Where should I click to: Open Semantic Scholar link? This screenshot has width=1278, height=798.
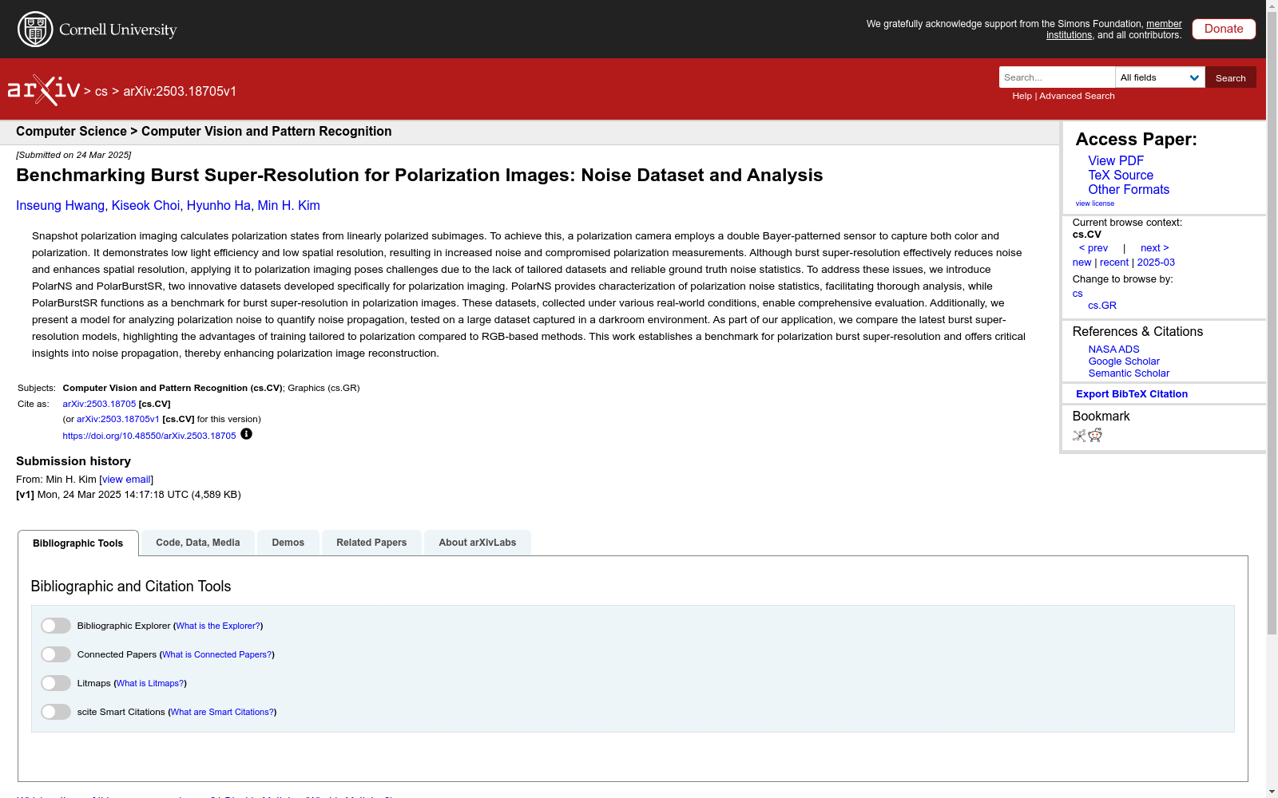1129,373
